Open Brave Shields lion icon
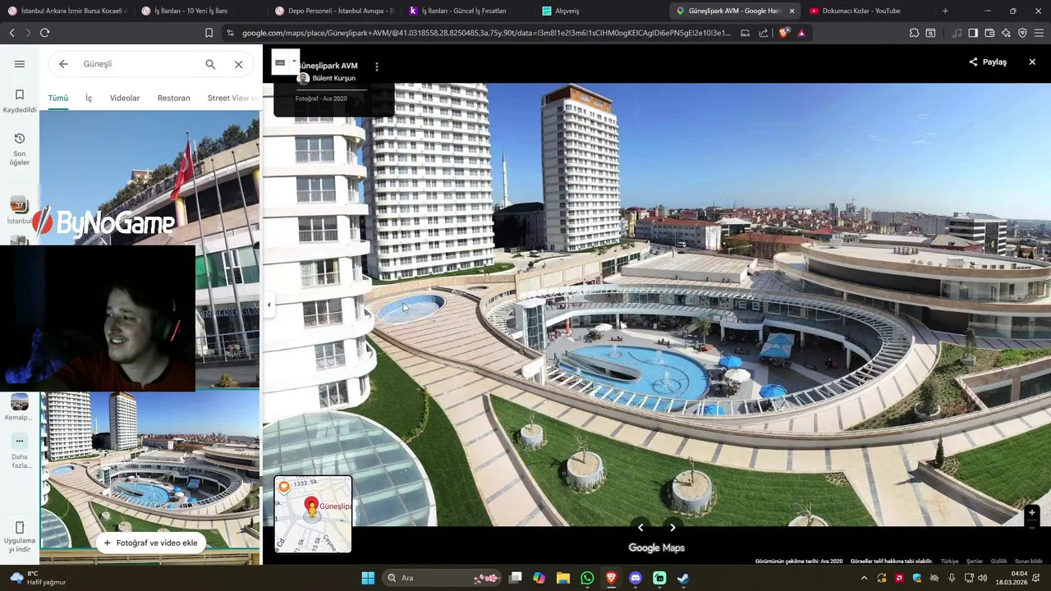This screenshot has width=1051, height=591. coord(783,33)
